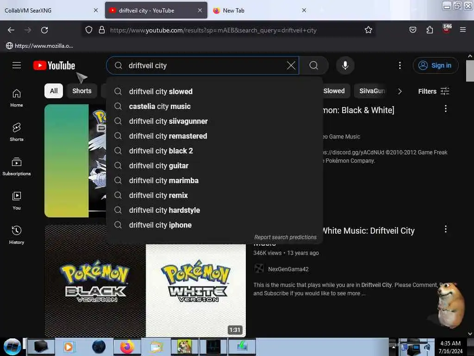The image size is (474, 356).
Task: Reload the page with the refresh icon
Action: [x=44, y=30]
